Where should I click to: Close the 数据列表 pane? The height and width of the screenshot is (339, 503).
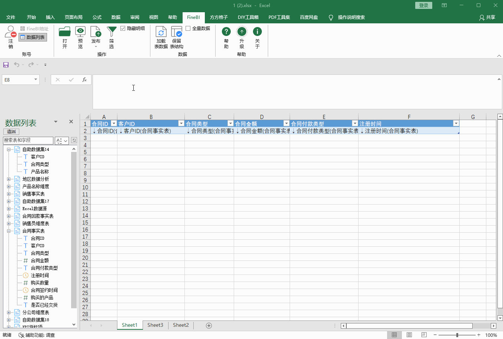[71, 122]
